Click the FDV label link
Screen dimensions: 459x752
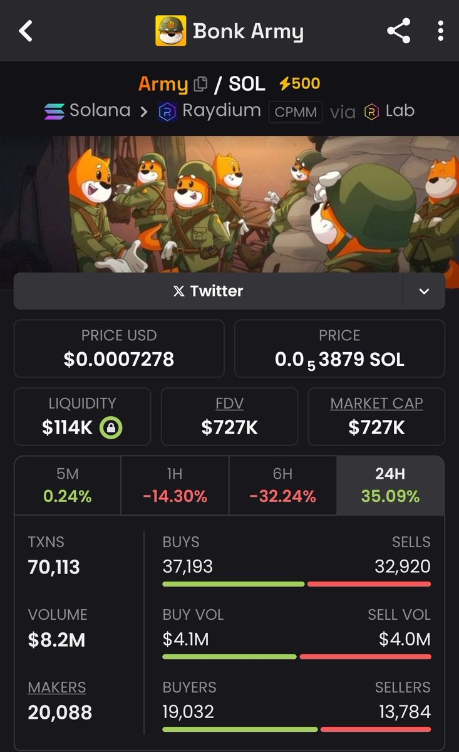coord(229,403)
